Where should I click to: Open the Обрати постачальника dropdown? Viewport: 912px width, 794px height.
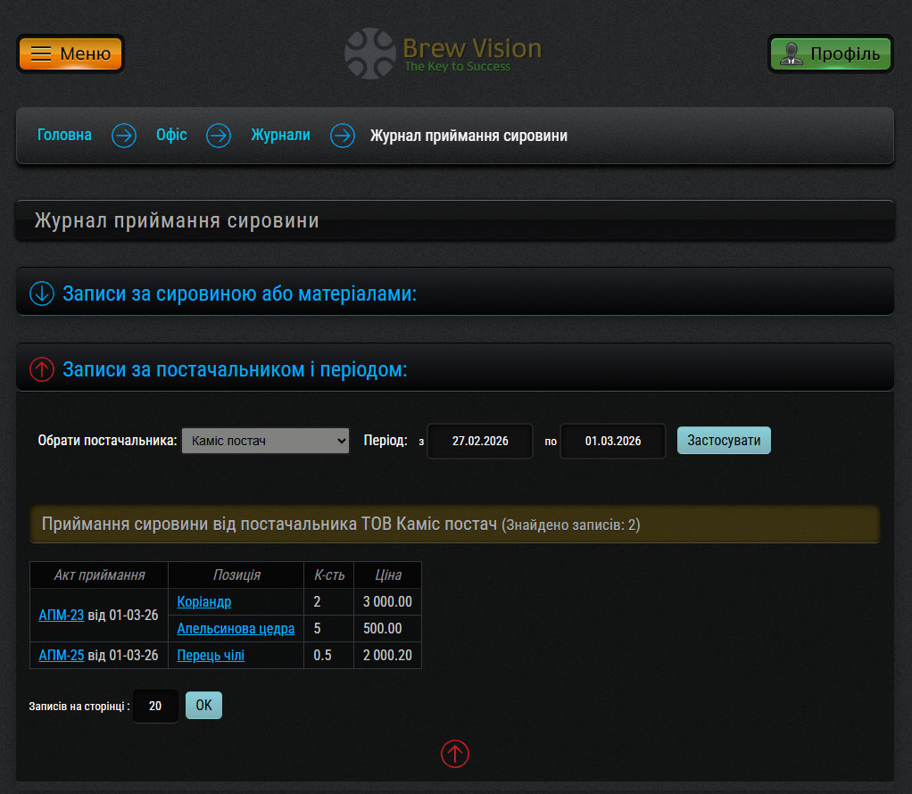265,441
